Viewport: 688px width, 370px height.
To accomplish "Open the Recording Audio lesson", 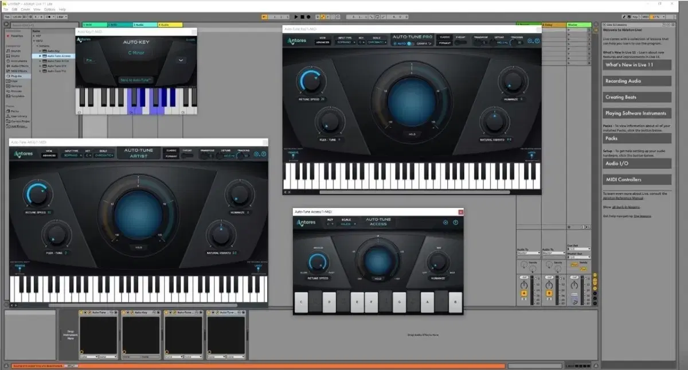I will (637, 80).
